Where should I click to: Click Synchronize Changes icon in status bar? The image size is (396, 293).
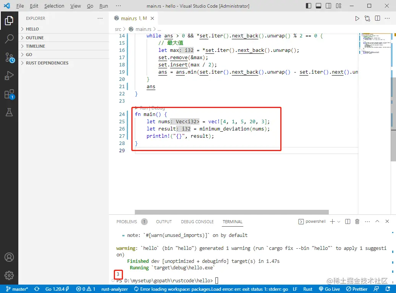click(x=37, y=289)
